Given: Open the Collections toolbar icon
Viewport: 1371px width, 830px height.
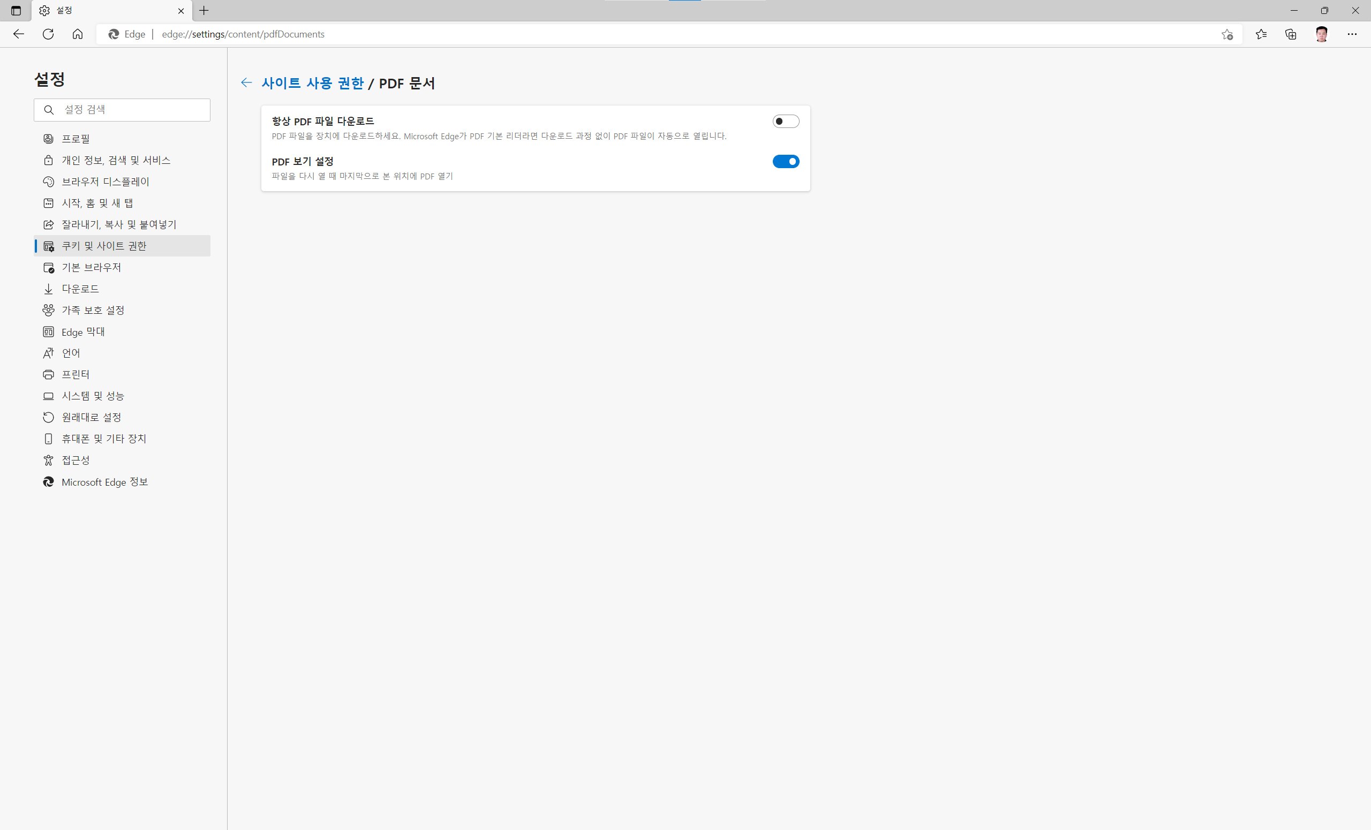Looking at the screenshot, I should 1291,34.
